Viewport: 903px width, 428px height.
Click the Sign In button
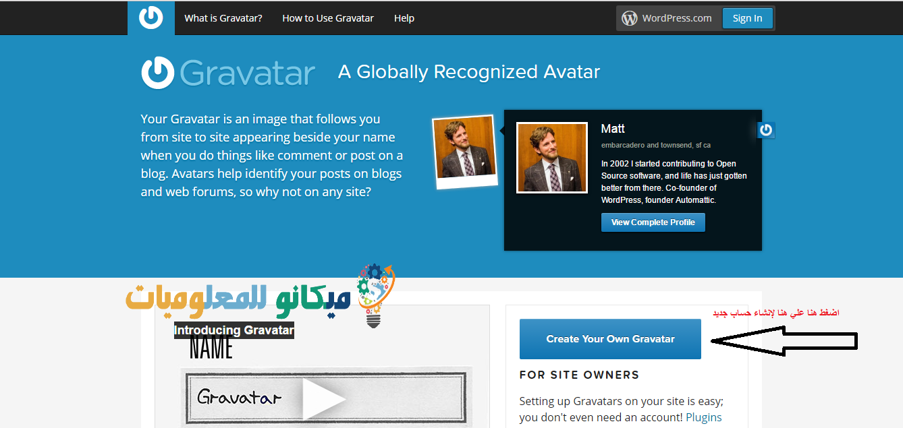[x=747, y=18]
